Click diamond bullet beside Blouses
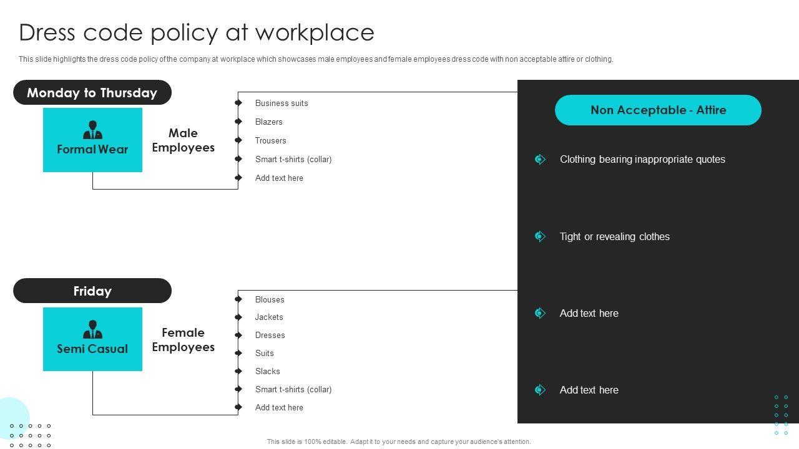 tap(238, 299)
